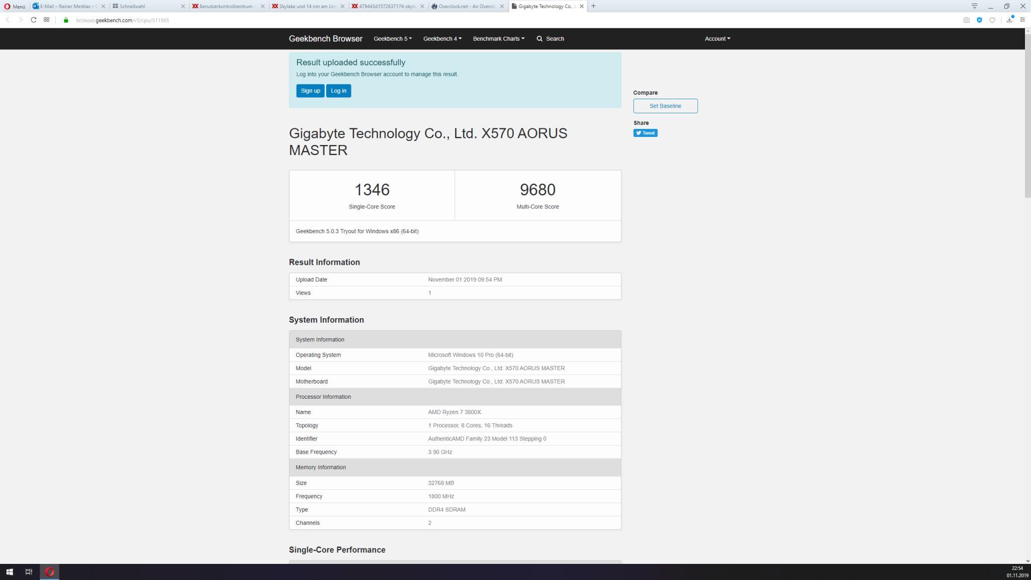Bookmark page with the heart icon

tap(992, 20)
